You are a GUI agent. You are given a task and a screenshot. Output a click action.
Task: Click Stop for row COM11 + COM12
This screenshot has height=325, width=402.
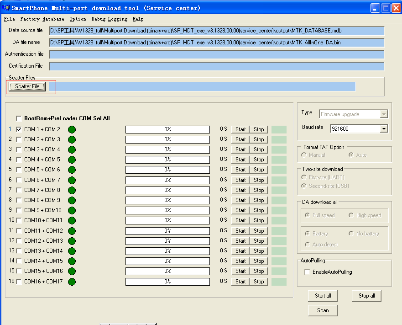point(259,231)
